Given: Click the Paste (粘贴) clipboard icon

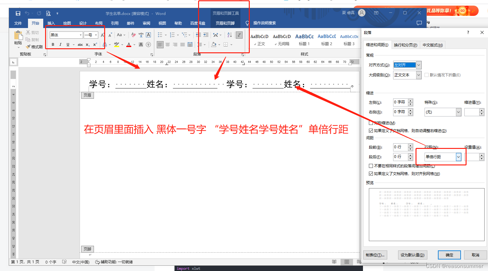Looking at the screenshot, I should point(18,35).
